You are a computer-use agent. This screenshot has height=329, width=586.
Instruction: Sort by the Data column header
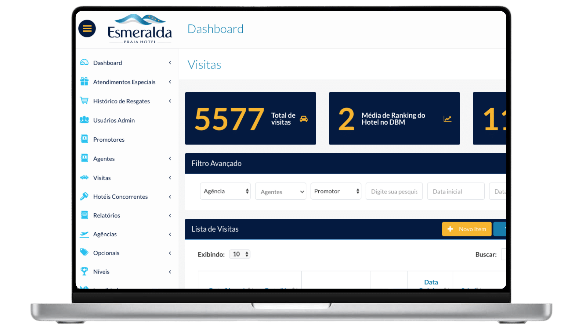click(x=431, y=282)
